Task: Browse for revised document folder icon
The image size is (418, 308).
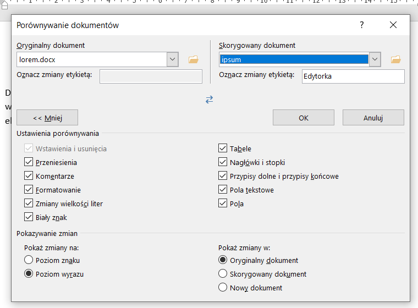Action: [395, 59]
